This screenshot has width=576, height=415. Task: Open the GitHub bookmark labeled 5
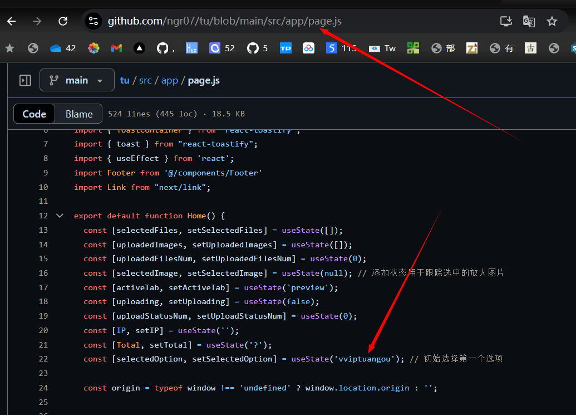click(257, 48)
